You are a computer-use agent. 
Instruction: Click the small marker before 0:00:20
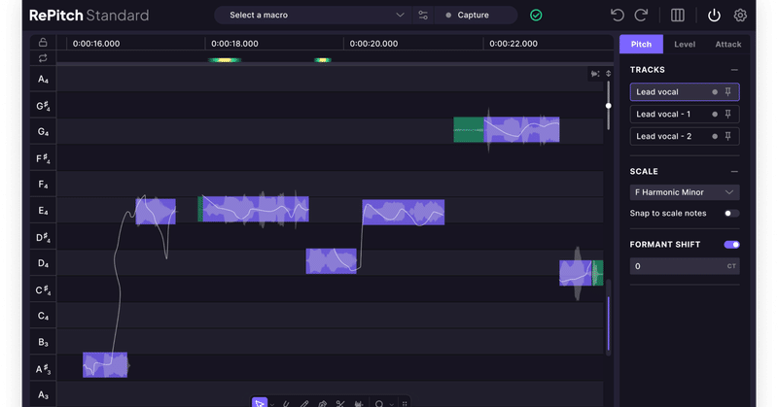click(323, 60)
